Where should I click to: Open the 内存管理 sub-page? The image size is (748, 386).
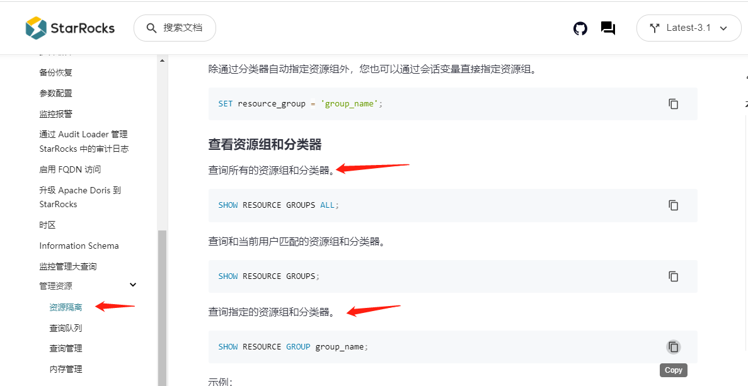coord(66,369)
